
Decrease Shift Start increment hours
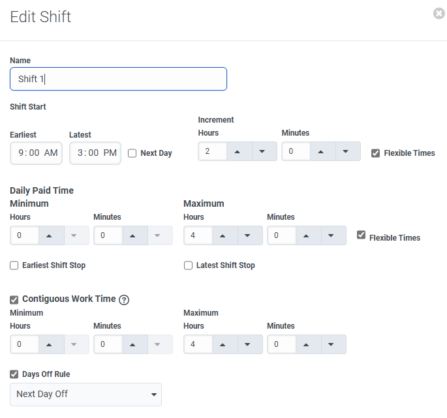[263, 151]
